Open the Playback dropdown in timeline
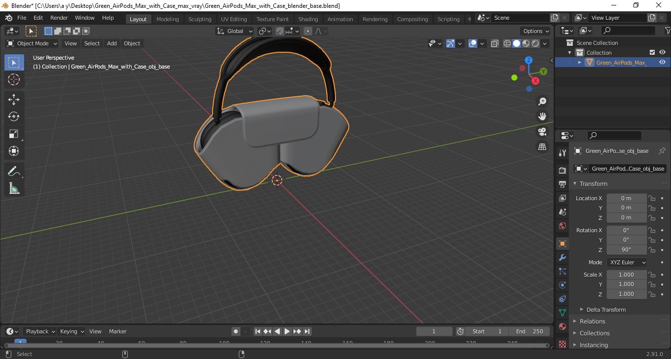This screenshot has height=359, width=671. coord(40,331)
